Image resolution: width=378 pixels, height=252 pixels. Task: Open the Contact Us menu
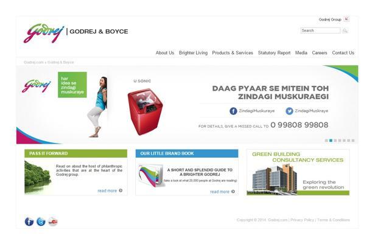tap(343, 53)
